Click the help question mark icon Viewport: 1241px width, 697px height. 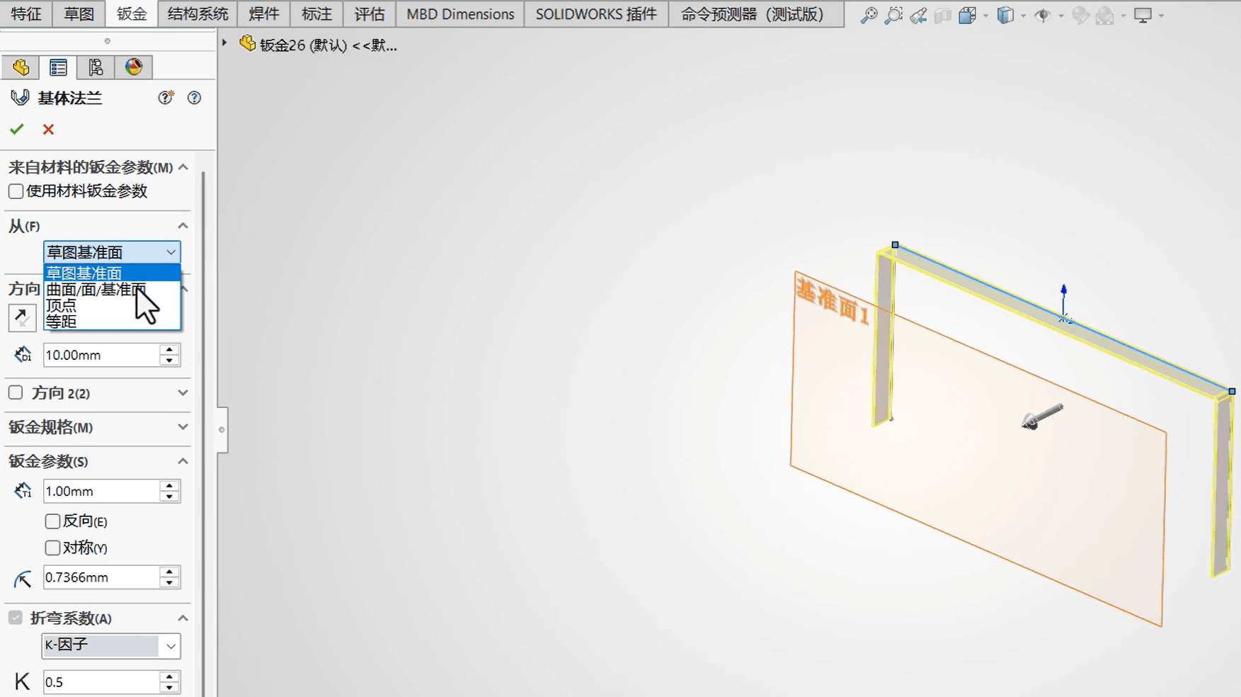click(194, 98)
